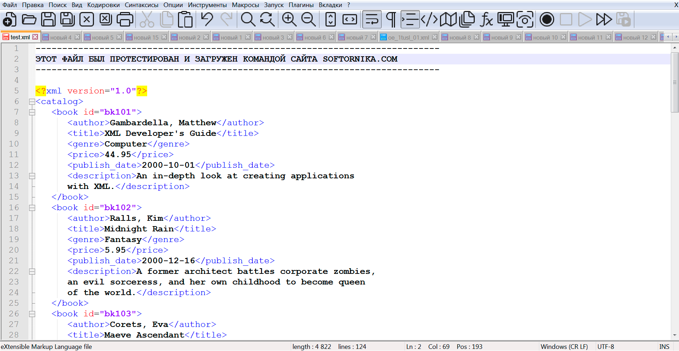Click the vertical scrollbar down arrow
Image resolution: width=679 pixels, height=351 pixels.
tap(674, 335)
